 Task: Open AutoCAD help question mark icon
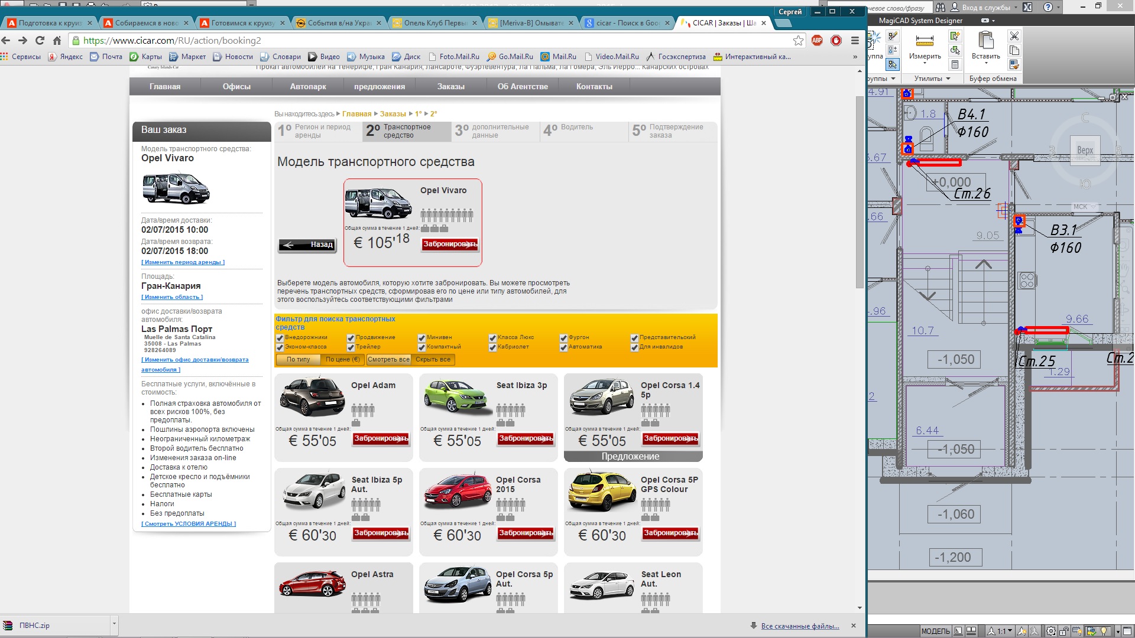coord(1048,7)
